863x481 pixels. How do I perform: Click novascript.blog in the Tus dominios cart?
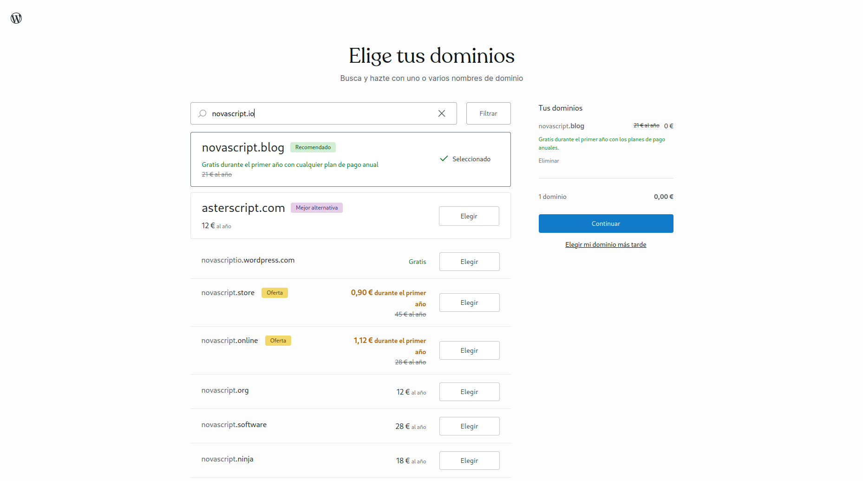coord(561,126)
